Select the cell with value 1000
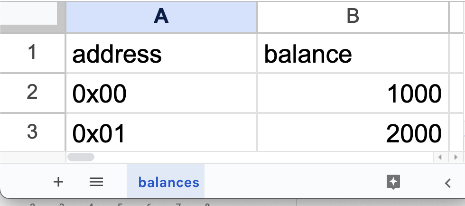 353,93
